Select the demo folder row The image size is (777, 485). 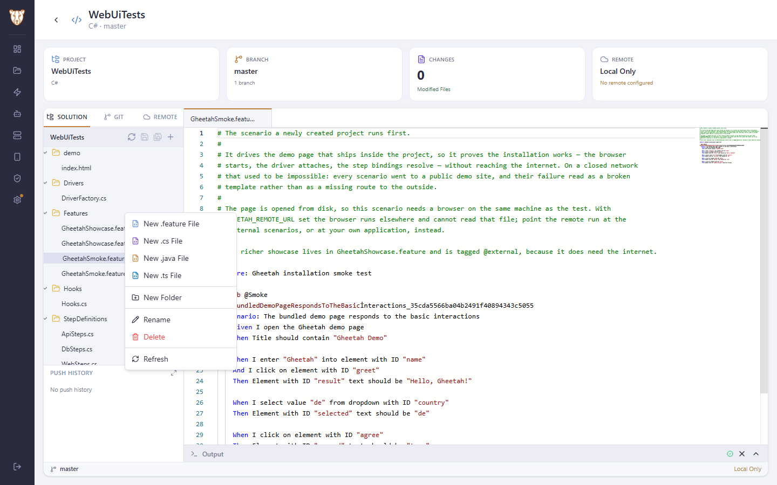tap(113, 153)
